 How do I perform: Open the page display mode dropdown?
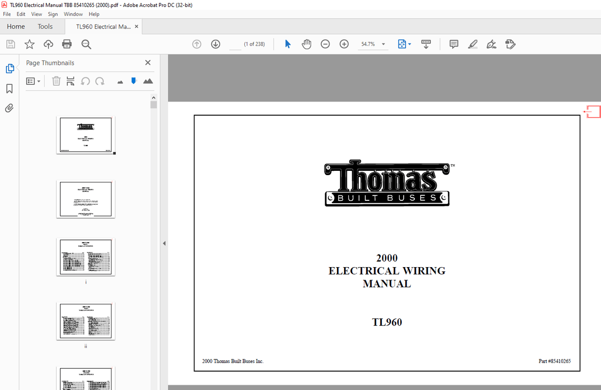click(x=404, y=44)
